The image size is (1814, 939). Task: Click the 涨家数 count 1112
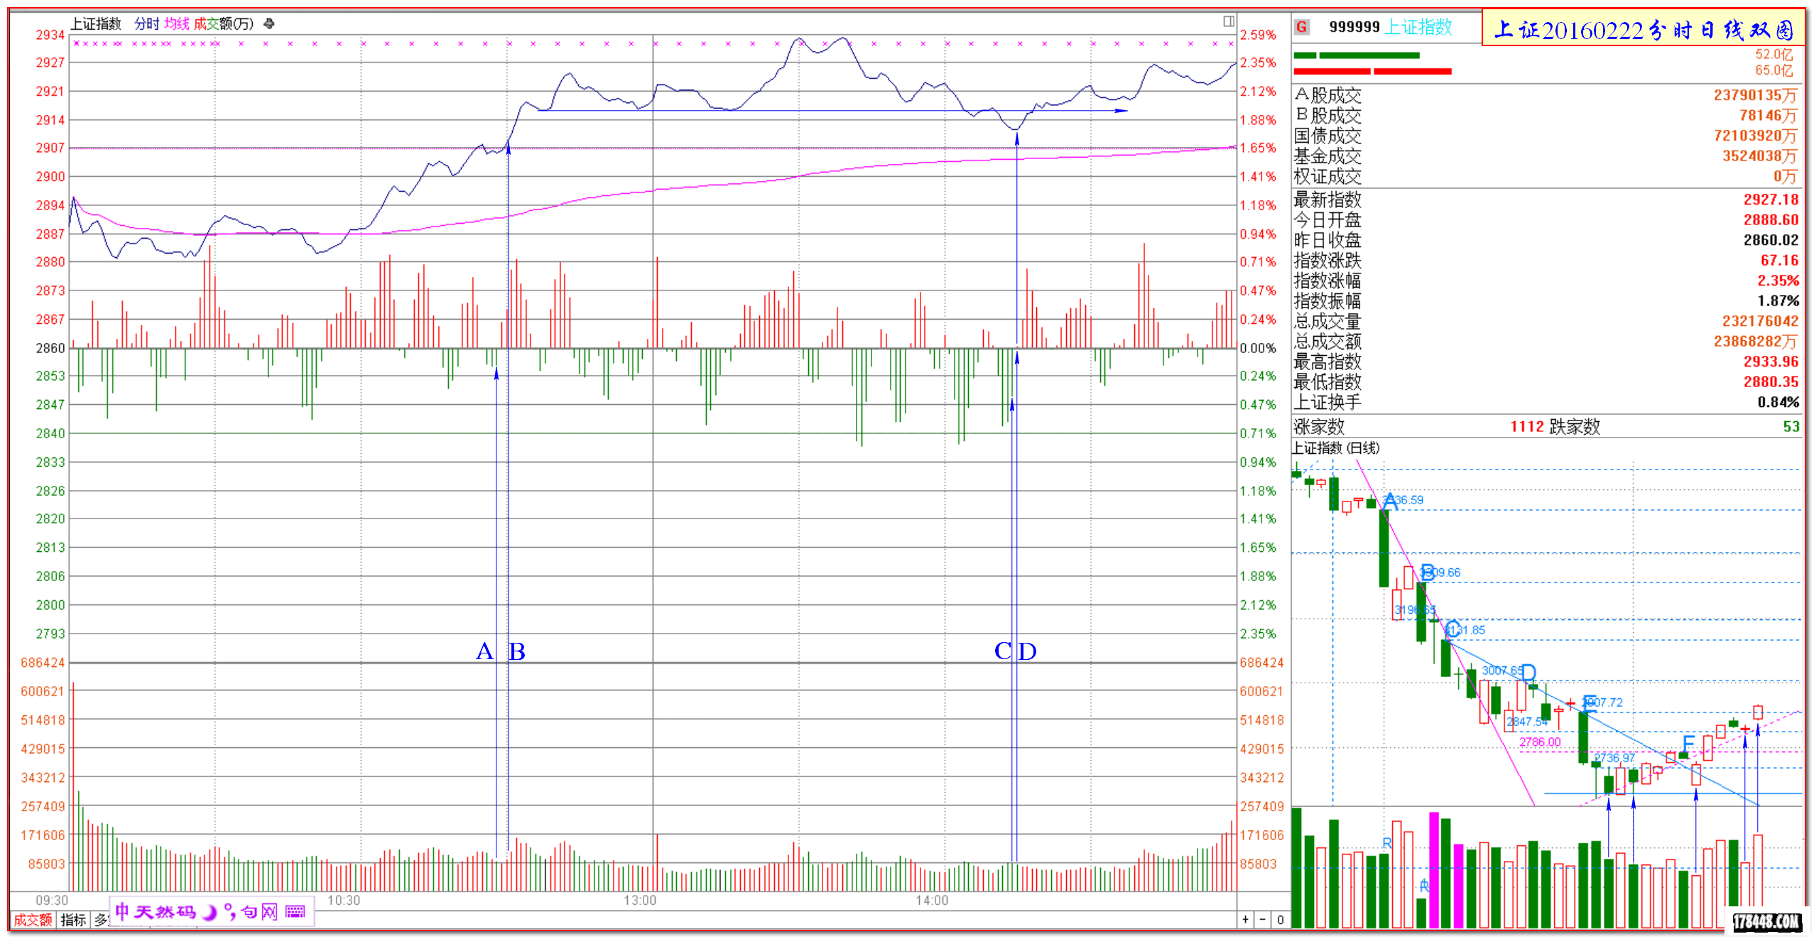(x=1526, y=426)
